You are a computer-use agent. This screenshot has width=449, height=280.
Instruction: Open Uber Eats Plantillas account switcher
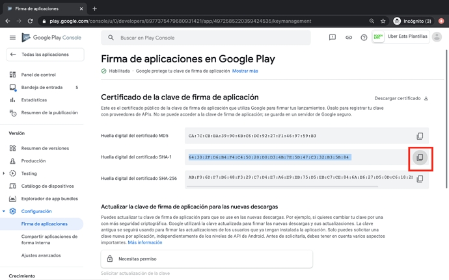tap(401, 36)
